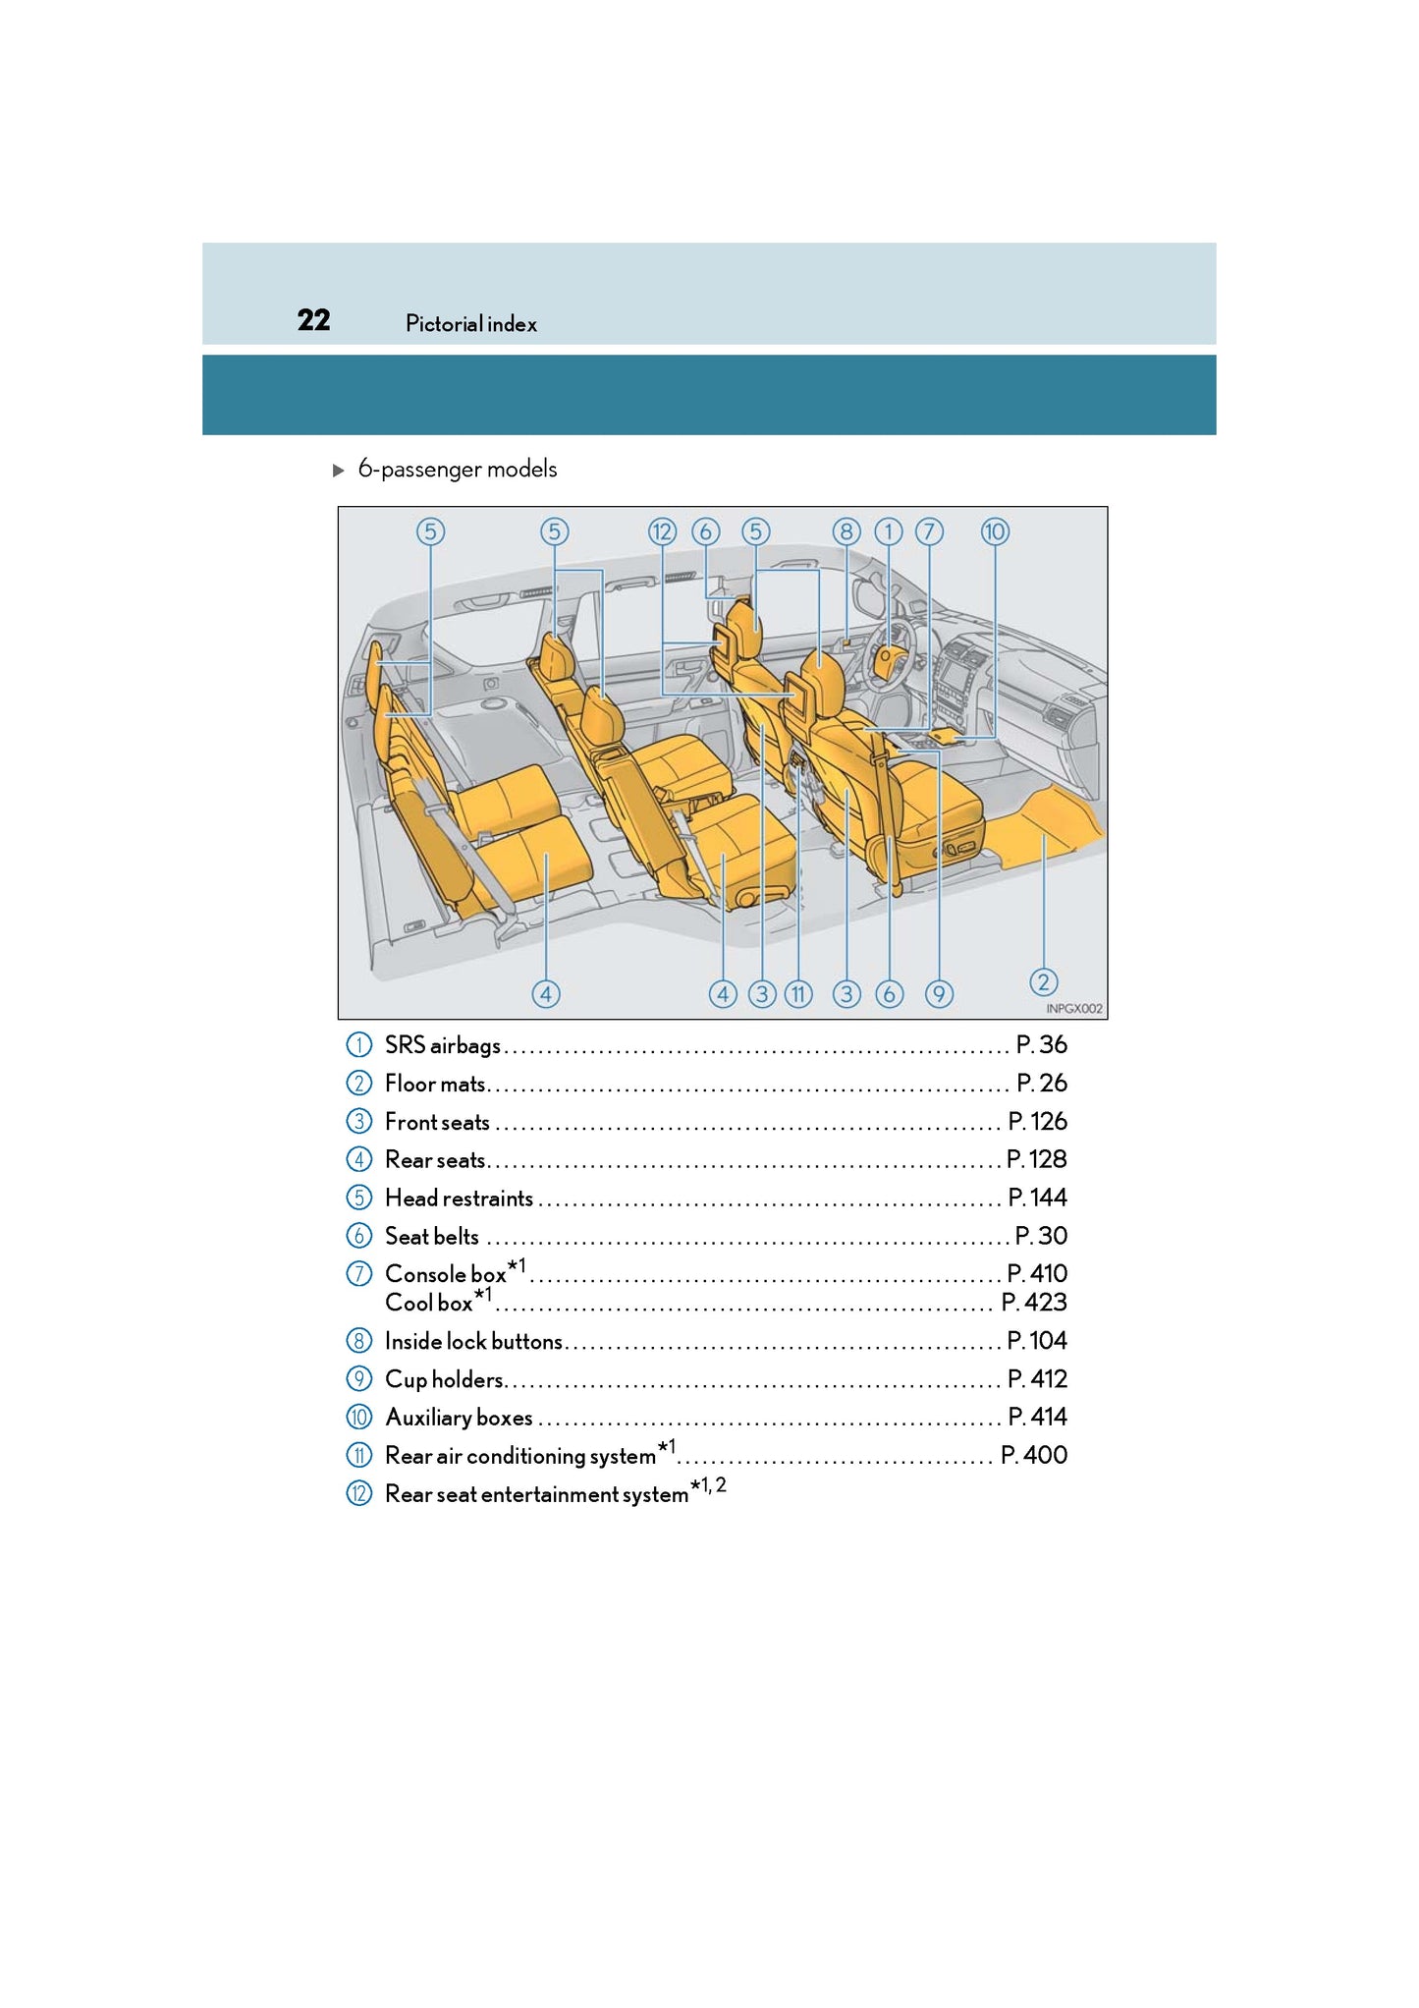Click the Pictorial index header title

point(470,324)
